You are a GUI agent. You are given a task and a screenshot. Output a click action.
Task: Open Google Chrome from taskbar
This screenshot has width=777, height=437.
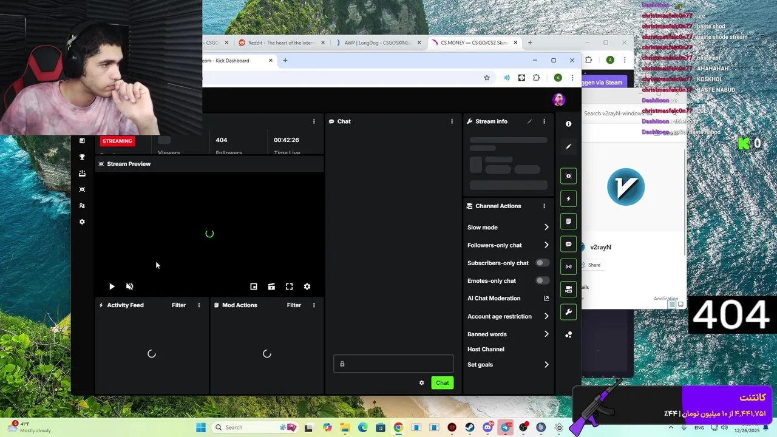398,428
